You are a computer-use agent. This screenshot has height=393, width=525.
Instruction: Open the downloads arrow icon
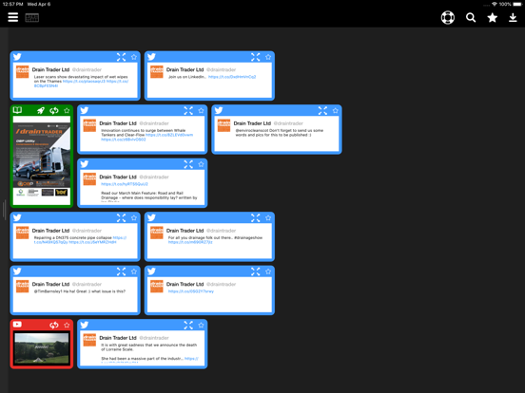pyautogui.click(x=513, y=17)
